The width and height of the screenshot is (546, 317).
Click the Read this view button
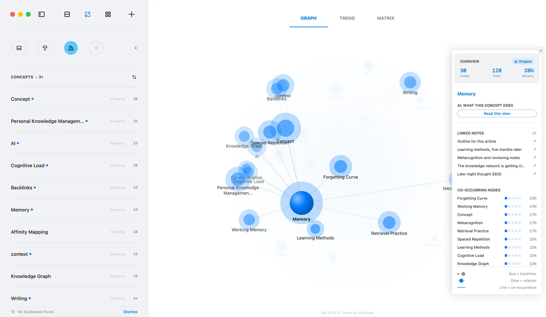tap(497, 114)
